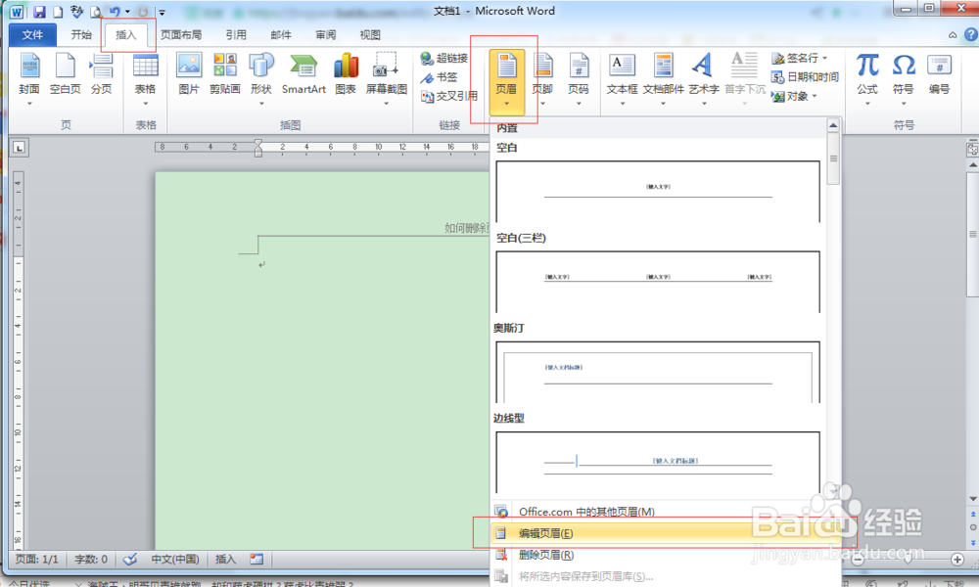Click the Save icon in quick access toolbar
979x587 pixels.
point(39,11)
